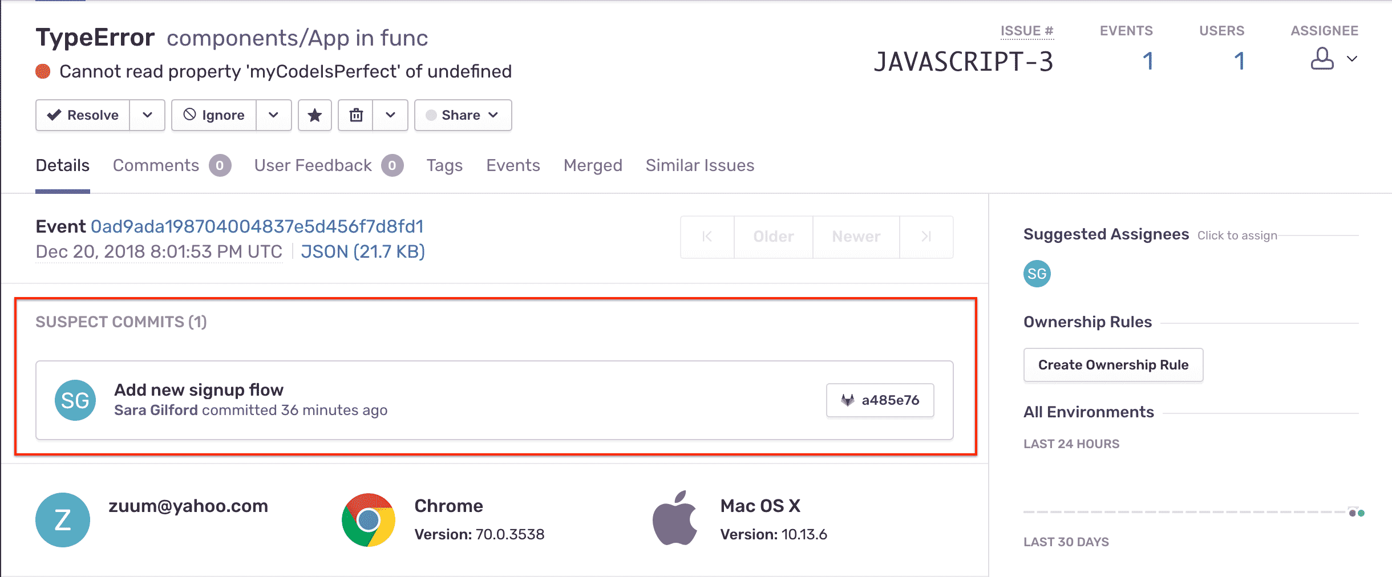The height and width of the screenshot is (577, 1392).
Task: Open the GitLab commit a485e76
Action: click(879, 400)
